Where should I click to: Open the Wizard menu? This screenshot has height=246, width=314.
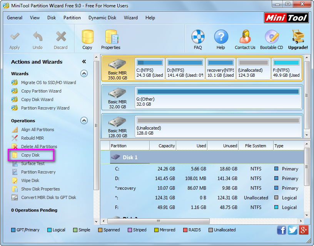pyautogui.click(x=131, y=18)
